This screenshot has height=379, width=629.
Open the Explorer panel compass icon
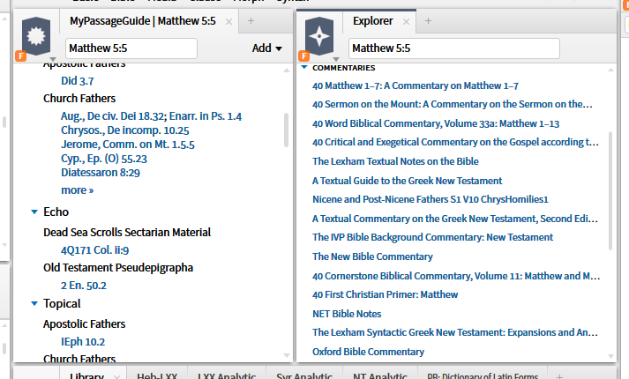coord(319,36)
